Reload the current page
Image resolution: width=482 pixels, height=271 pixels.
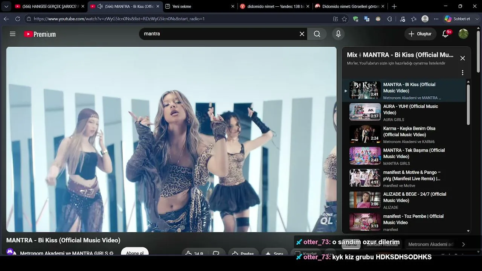18,19
